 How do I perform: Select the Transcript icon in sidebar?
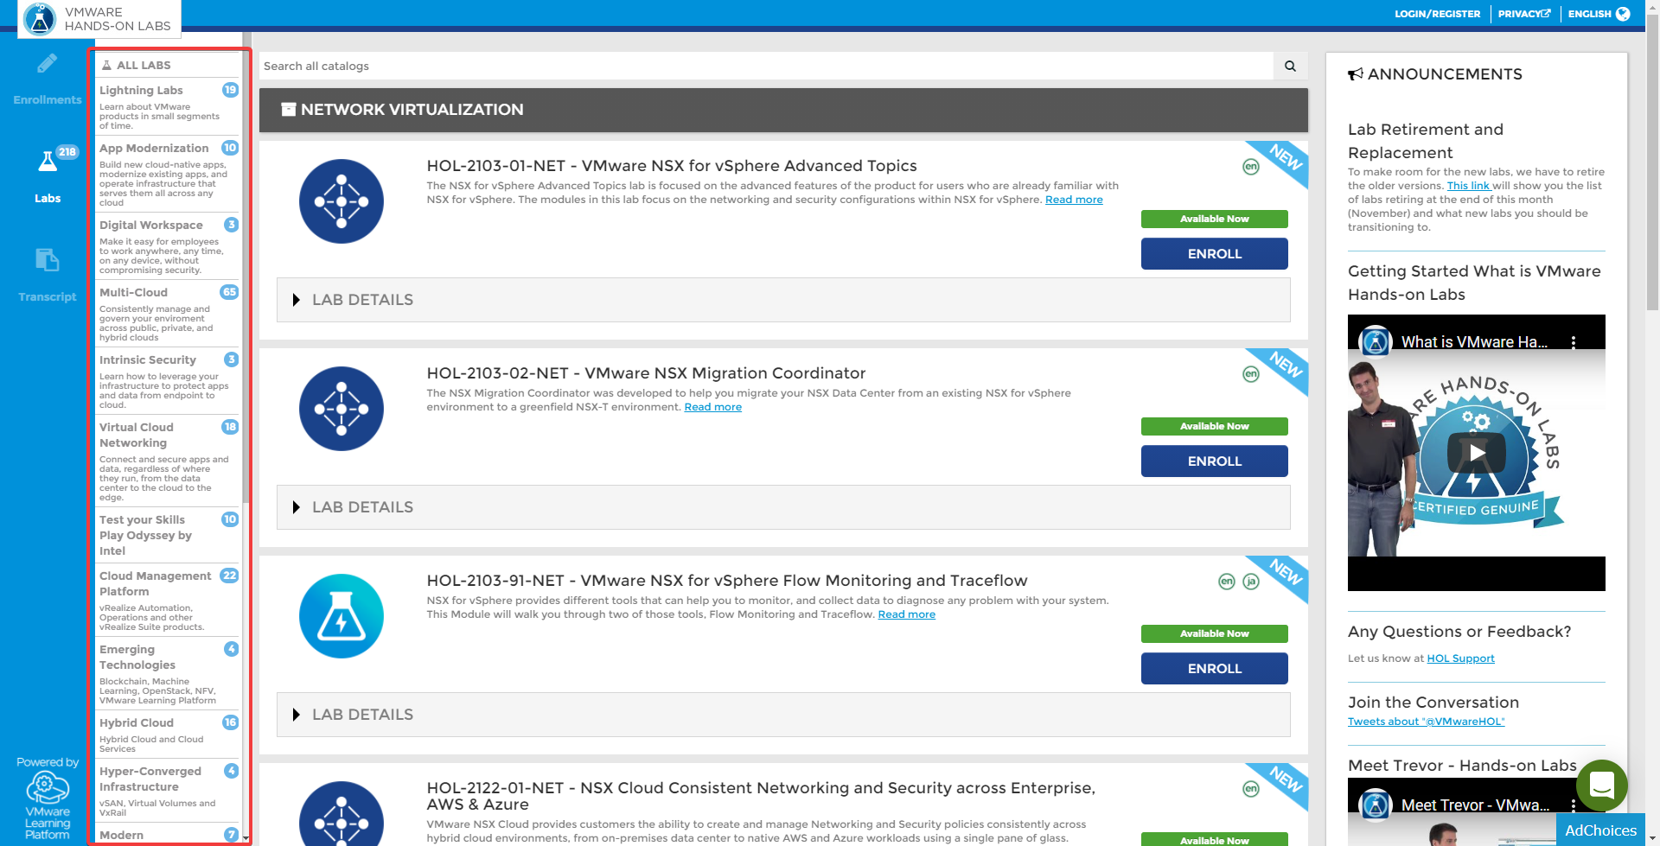[x=46, y=262]
